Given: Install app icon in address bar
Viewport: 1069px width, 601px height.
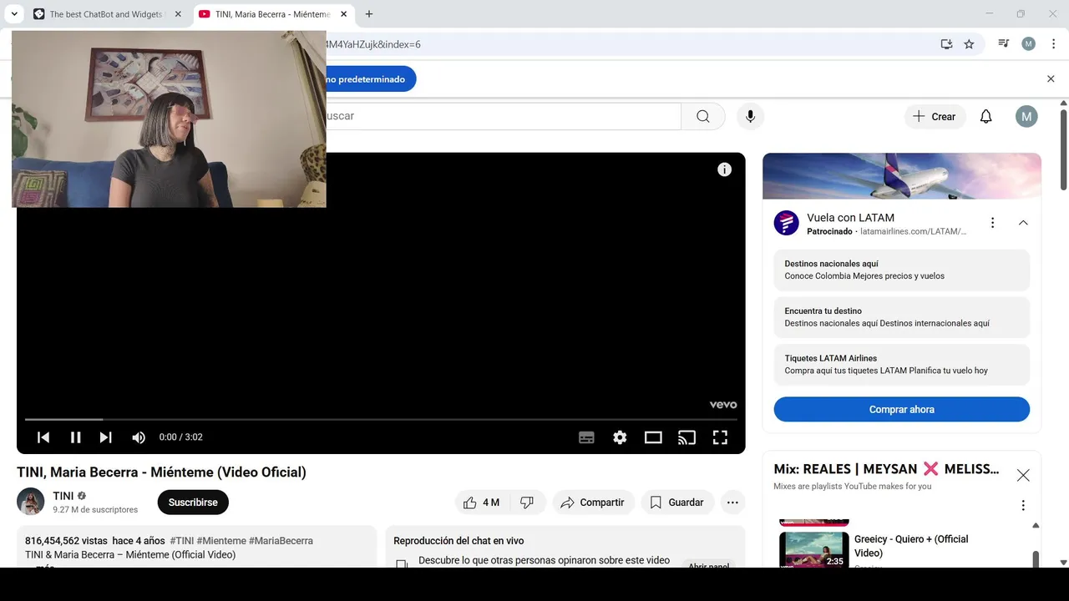Looking at the screenshot, I should click(x=946, y=44).
